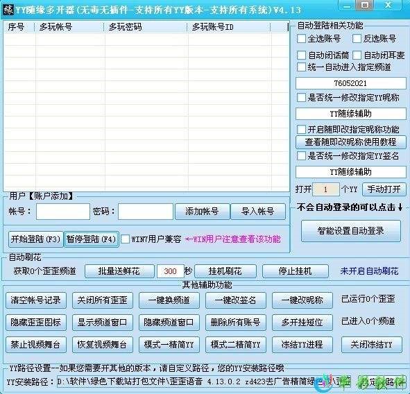Enable 自动闭耳麦 option

tap(357, 55)
